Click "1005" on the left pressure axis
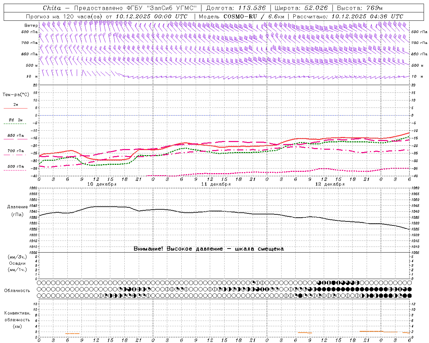 point(34,252)
